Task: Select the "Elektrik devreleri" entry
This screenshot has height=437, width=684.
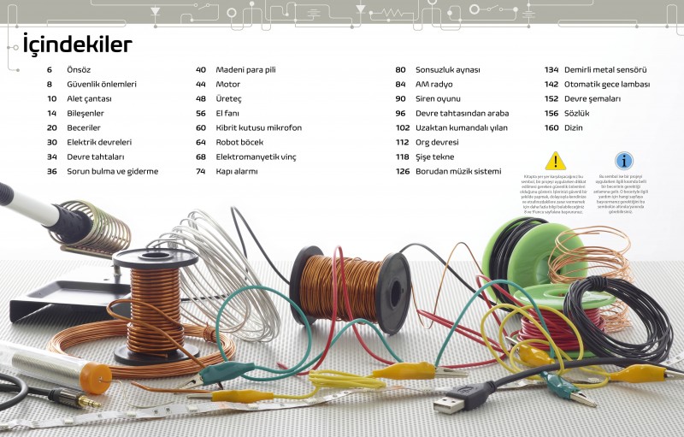Action: 99,142
